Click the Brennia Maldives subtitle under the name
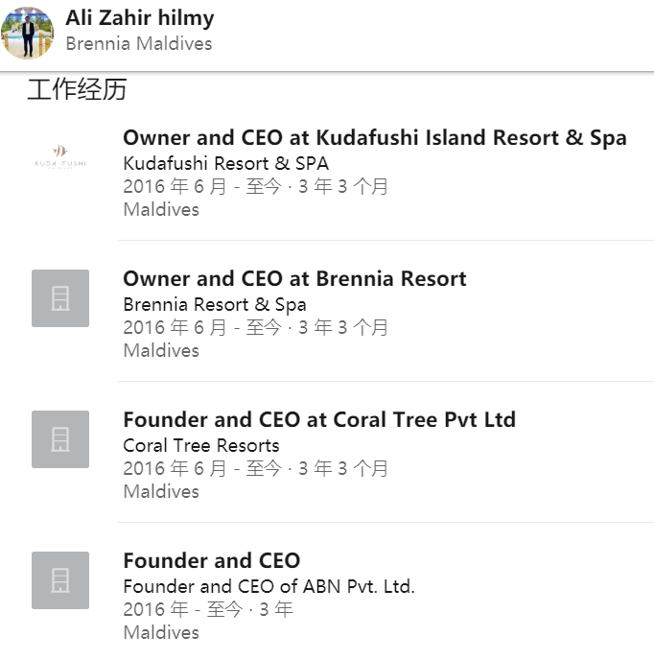Screen dimensions: 654x660 tap(139, 44)
